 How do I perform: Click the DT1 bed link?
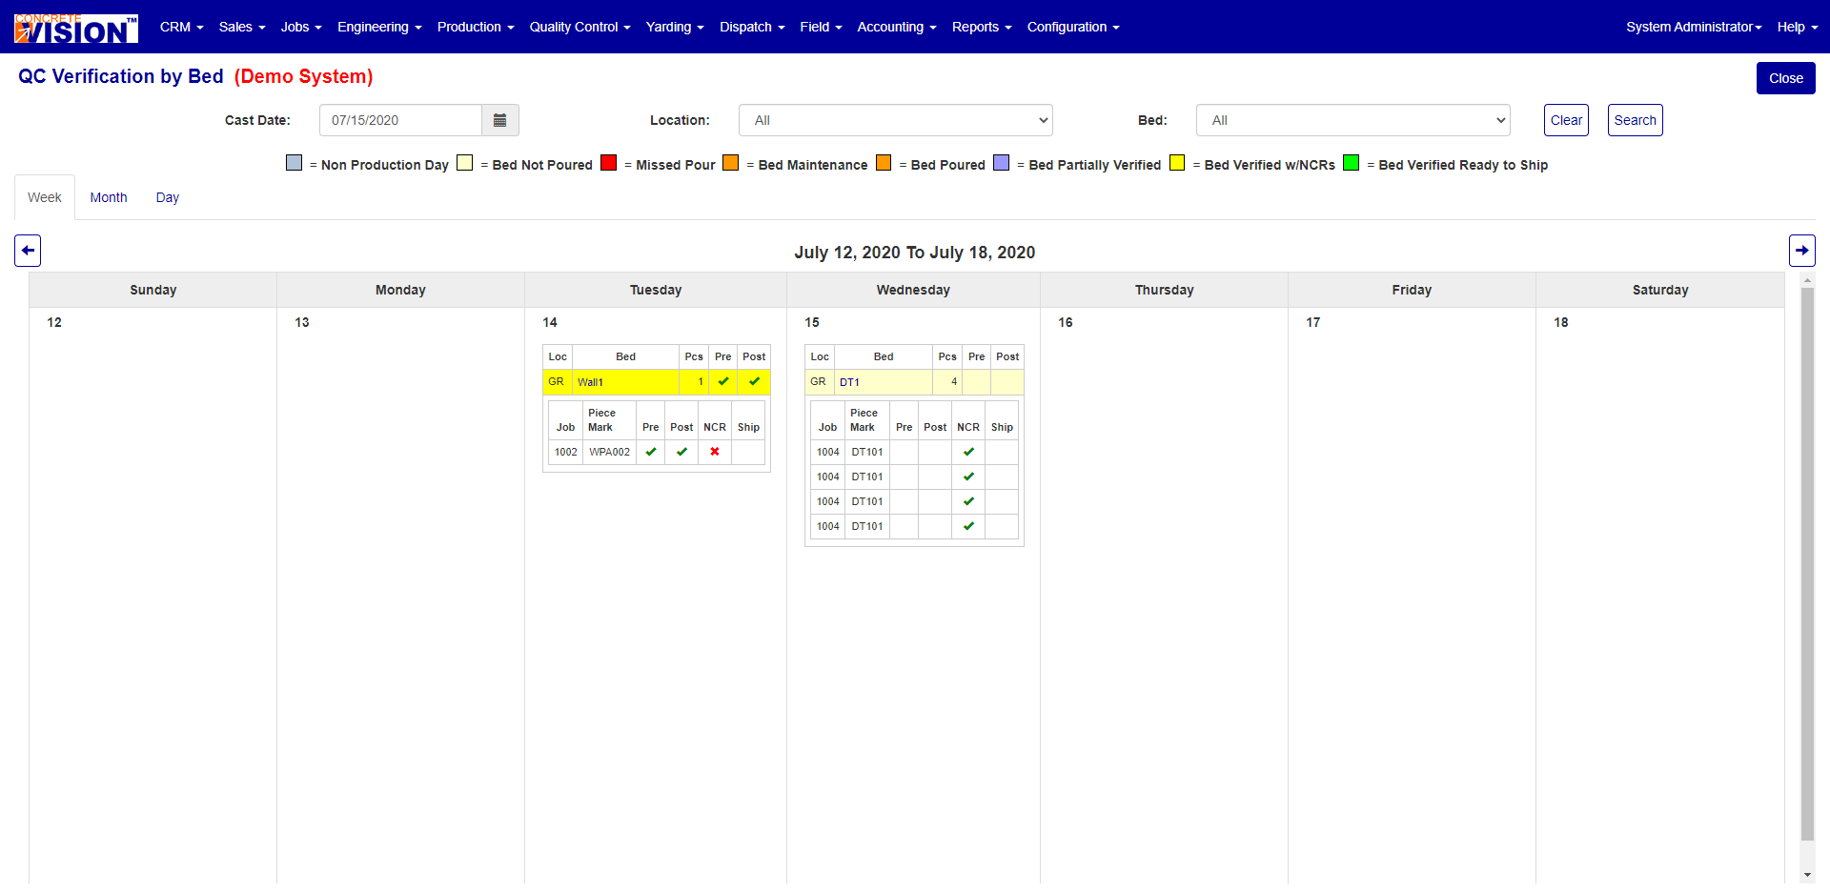tap(849, 382)
